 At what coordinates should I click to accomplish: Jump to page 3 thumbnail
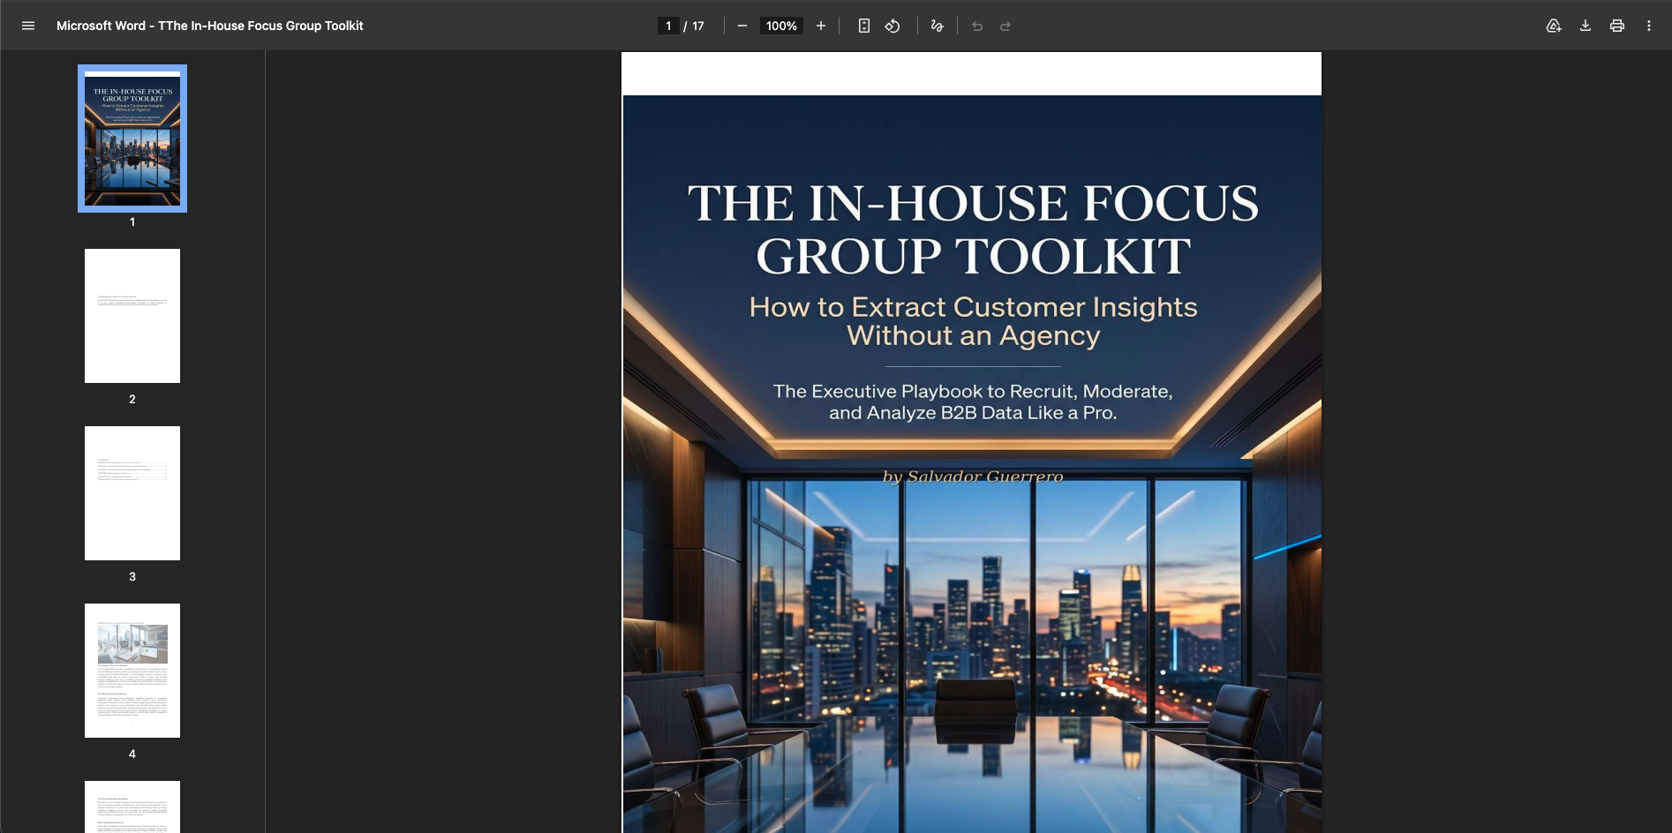(x=132, y=493)
